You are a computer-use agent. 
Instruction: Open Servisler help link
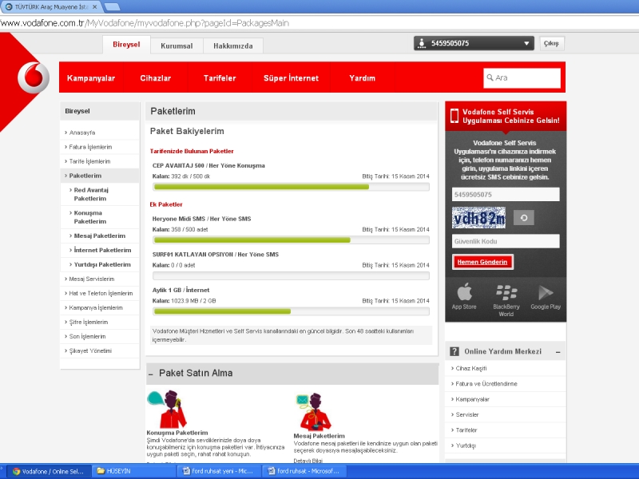(x=466, y=414)
